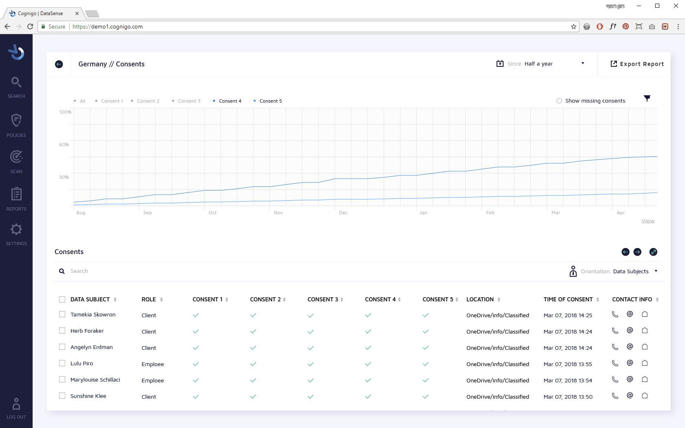Click the View link under the chart
Viewport: 685px width, 428px height.
point(647,221)
